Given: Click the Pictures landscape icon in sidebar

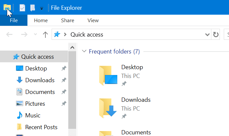Looking at the screenshot, I should tap(20, 103).
